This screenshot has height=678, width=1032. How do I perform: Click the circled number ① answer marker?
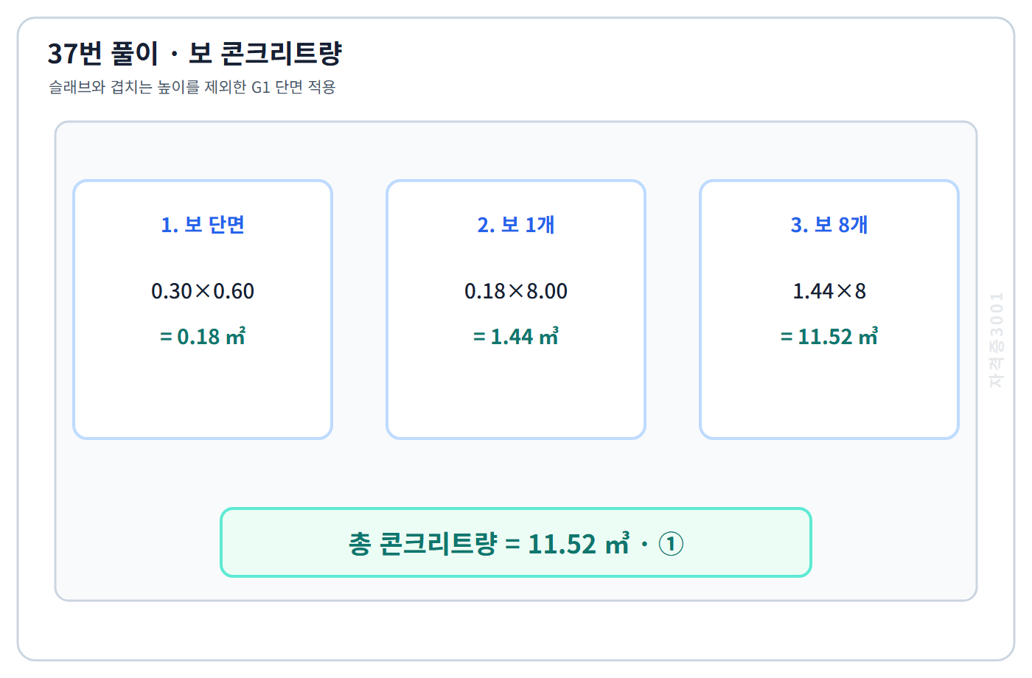[x=671, y=544]
